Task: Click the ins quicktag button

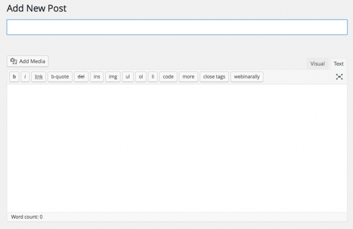Action: (x=97, y=77)
